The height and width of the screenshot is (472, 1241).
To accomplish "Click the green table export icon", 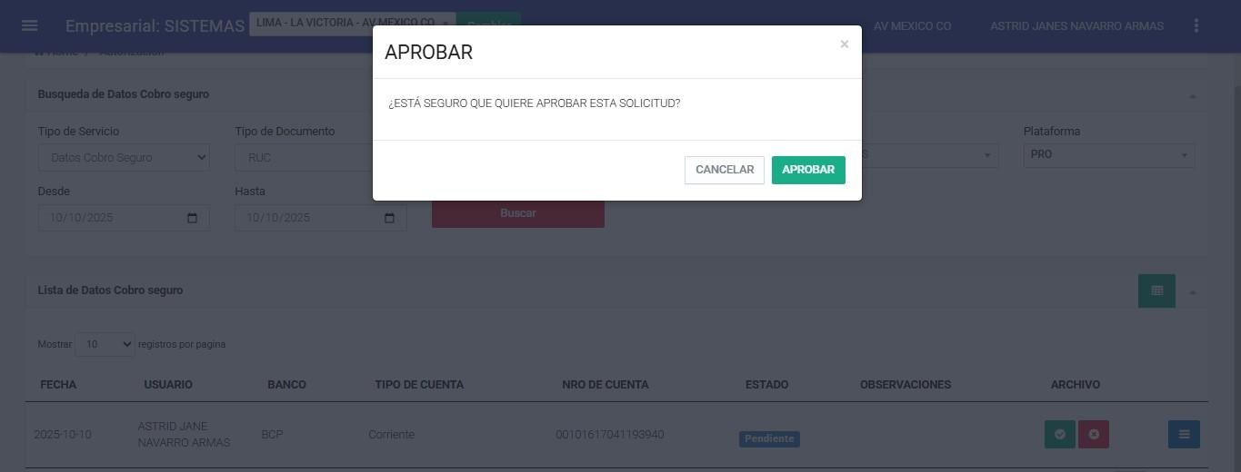I will coord(1156,290).
